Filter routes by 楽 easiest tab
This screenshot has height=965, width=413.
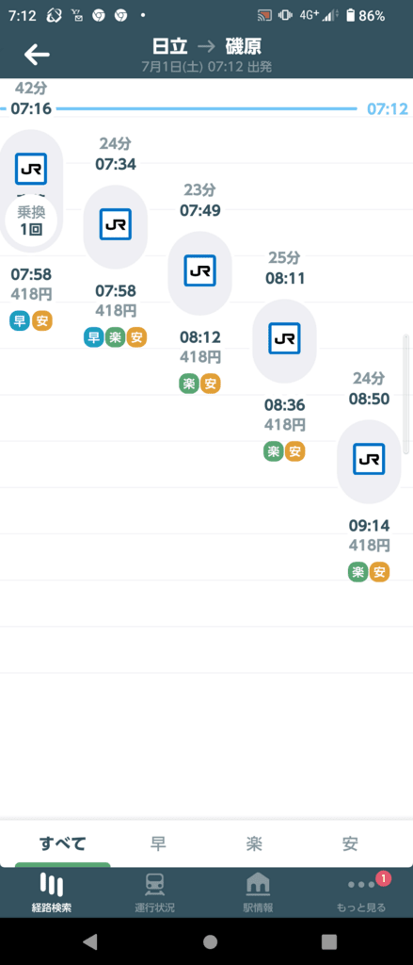(x=254, y=843)
